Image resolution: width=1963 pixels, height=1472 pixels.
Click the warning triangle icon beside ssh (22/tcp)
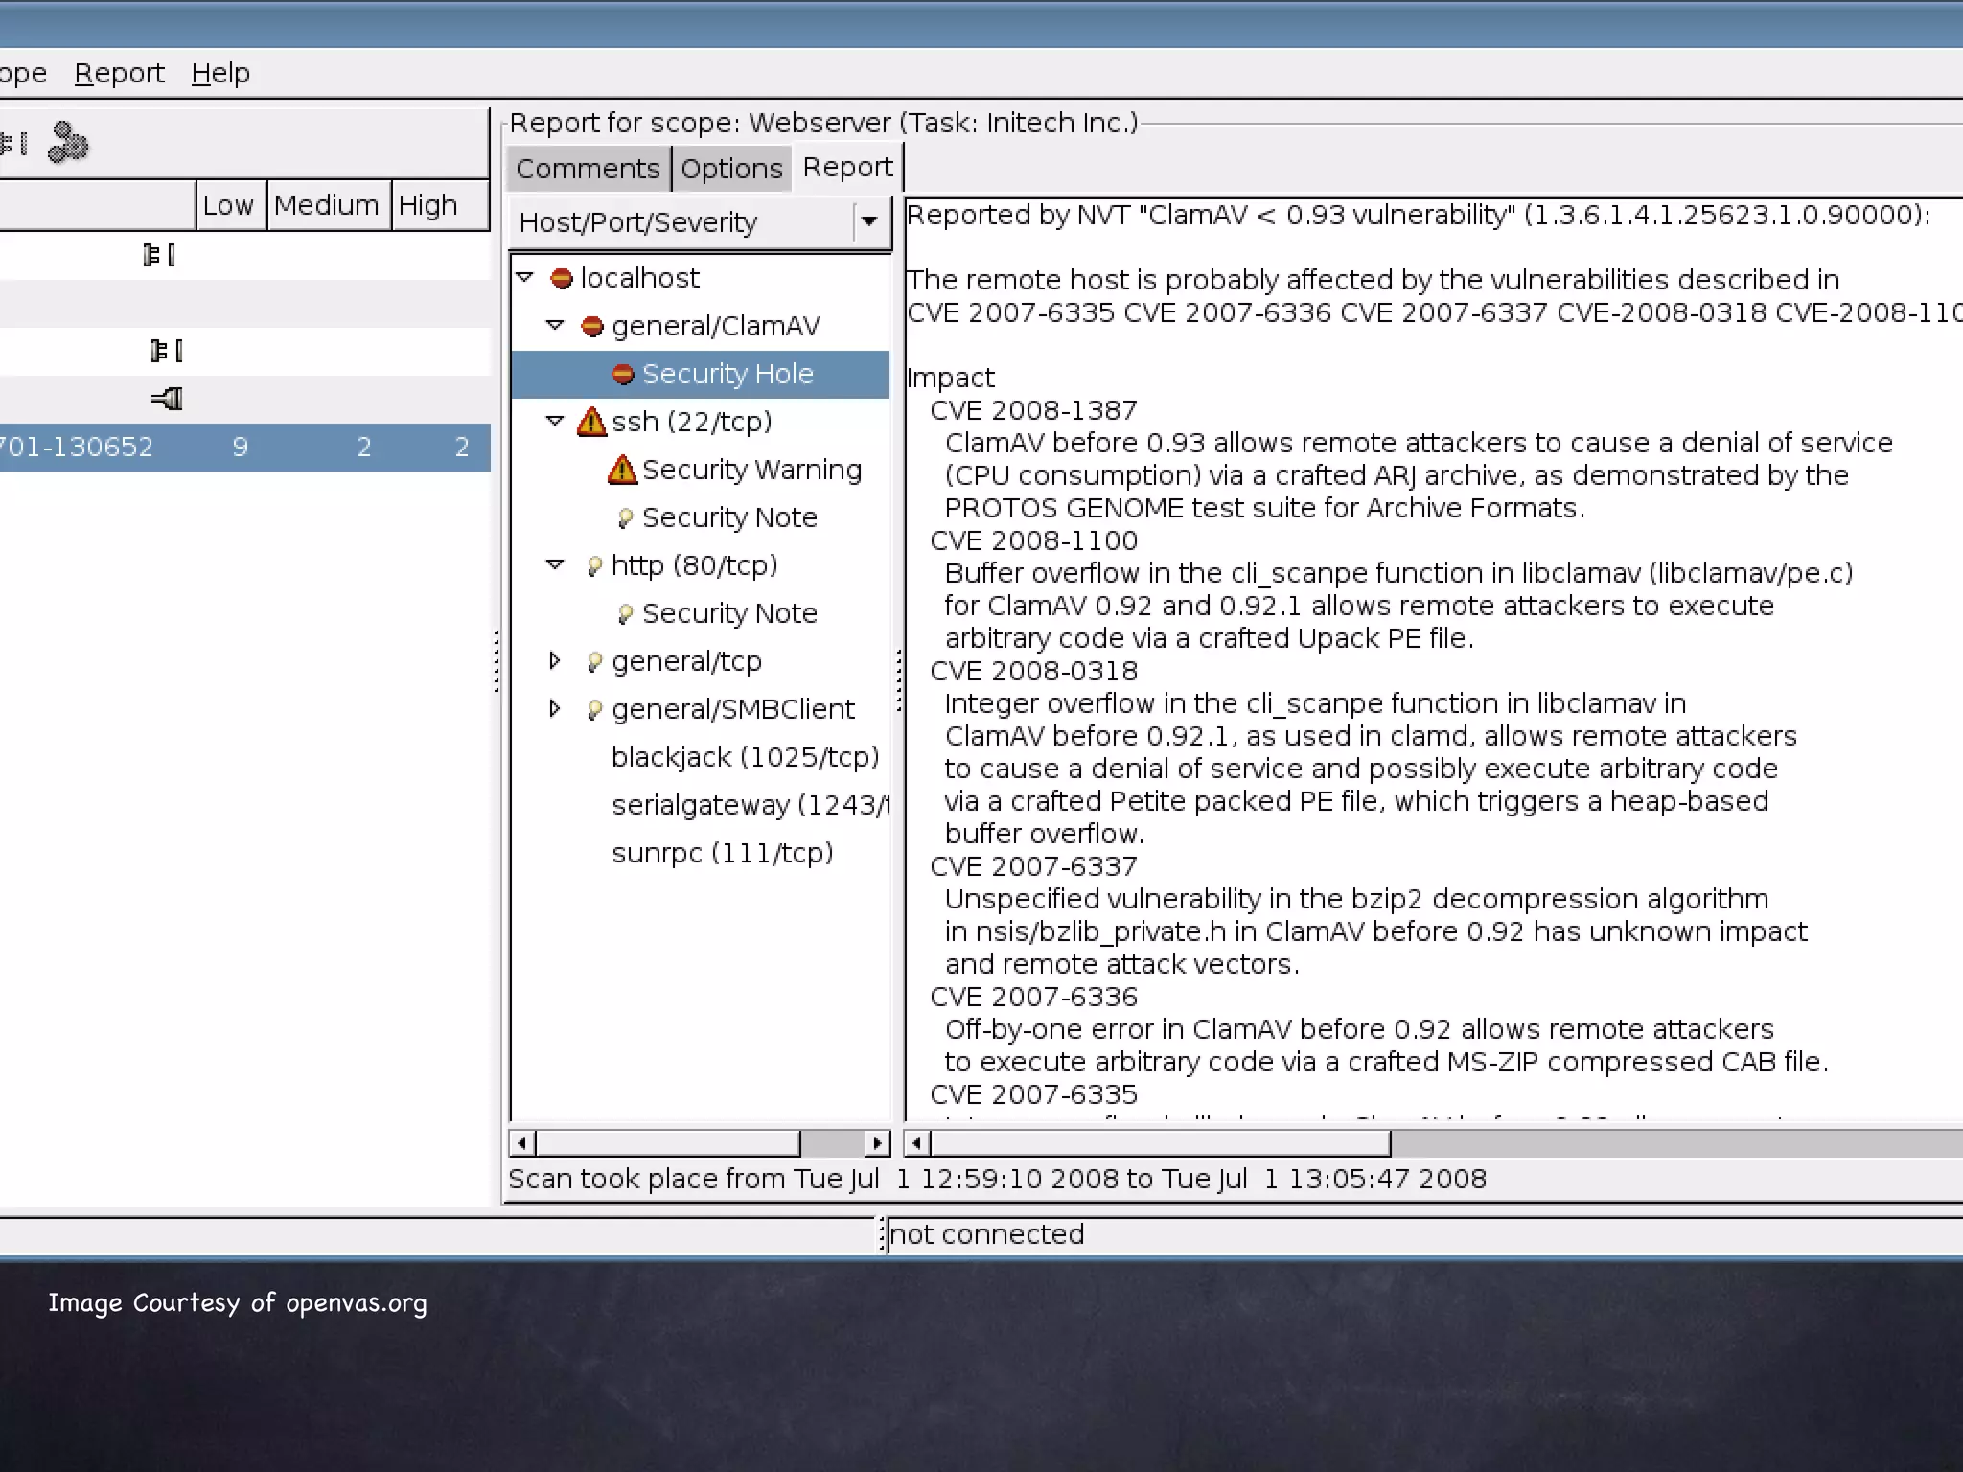[x=591, y=422]
